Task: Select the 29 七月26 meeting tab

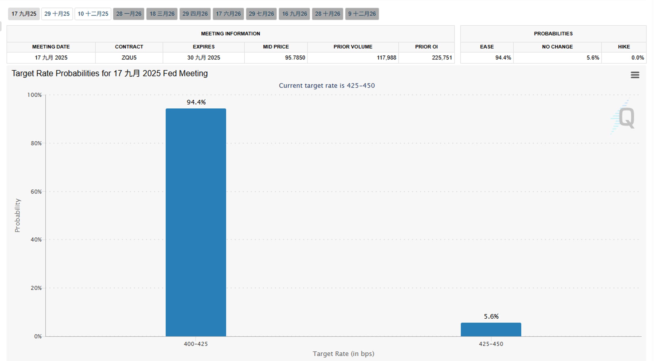Action: [x=261, y=14]
